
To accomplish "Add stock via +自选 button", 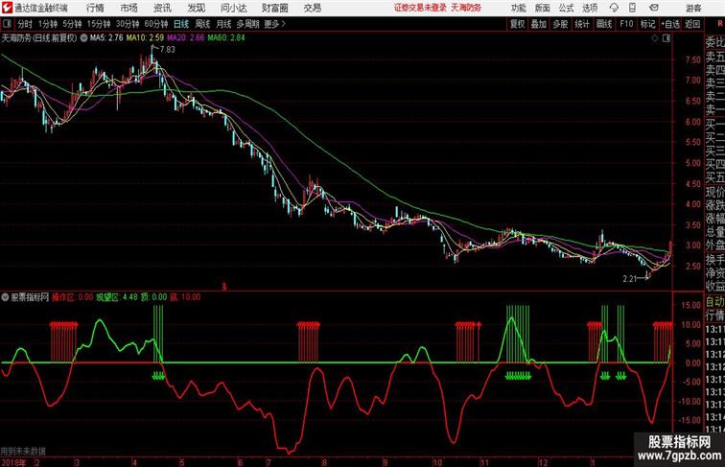I will 670,24.
